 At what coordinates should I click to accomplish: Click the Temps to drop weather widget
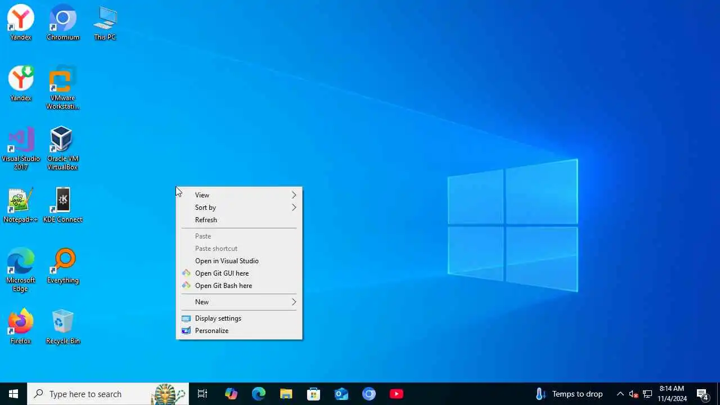(x=569, y=394)
